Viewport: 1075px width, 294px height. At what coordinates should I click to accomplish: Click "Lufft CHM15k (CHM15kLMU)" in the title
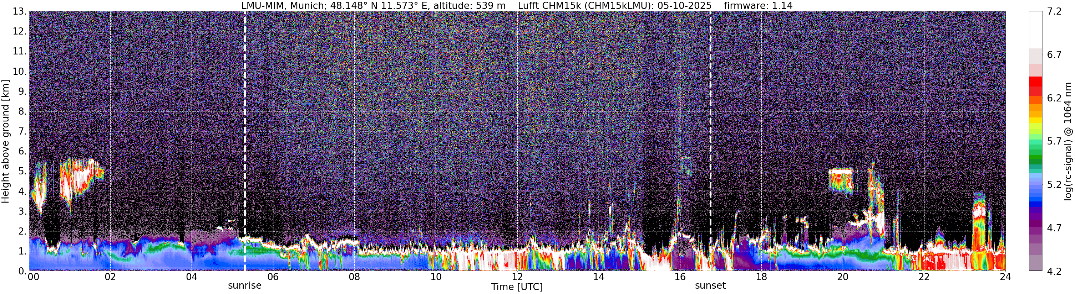click(586, 6)
